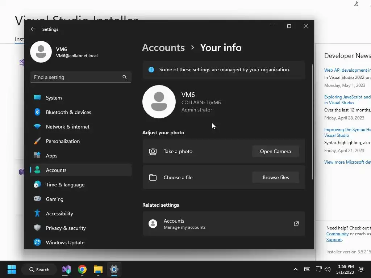Screen dimensions: 371x278
Task: Click the Gaming controller icon
Action: [x=37, y=199]
